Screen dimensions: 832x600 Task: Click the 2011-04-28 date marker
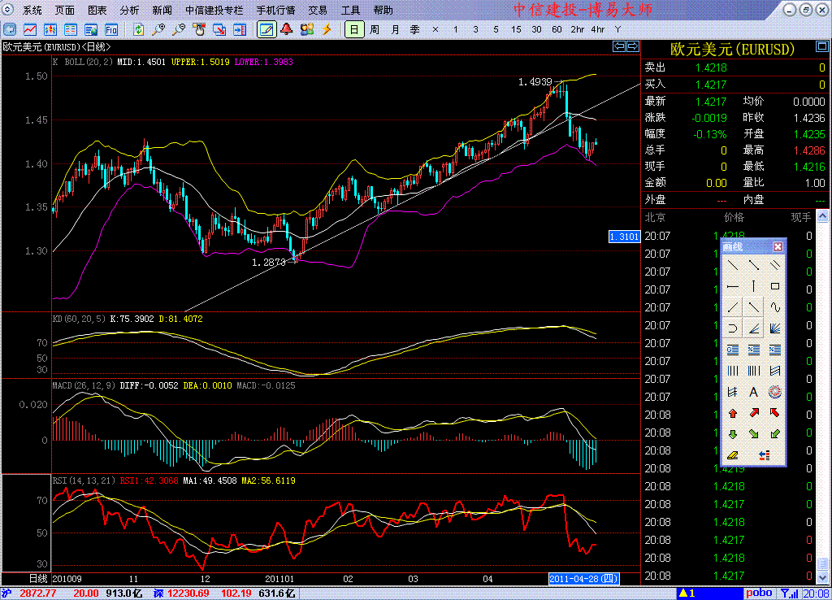tap(583, 579)
